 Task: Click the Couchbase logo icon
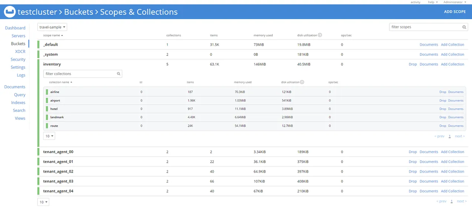(x=10, y=12)
